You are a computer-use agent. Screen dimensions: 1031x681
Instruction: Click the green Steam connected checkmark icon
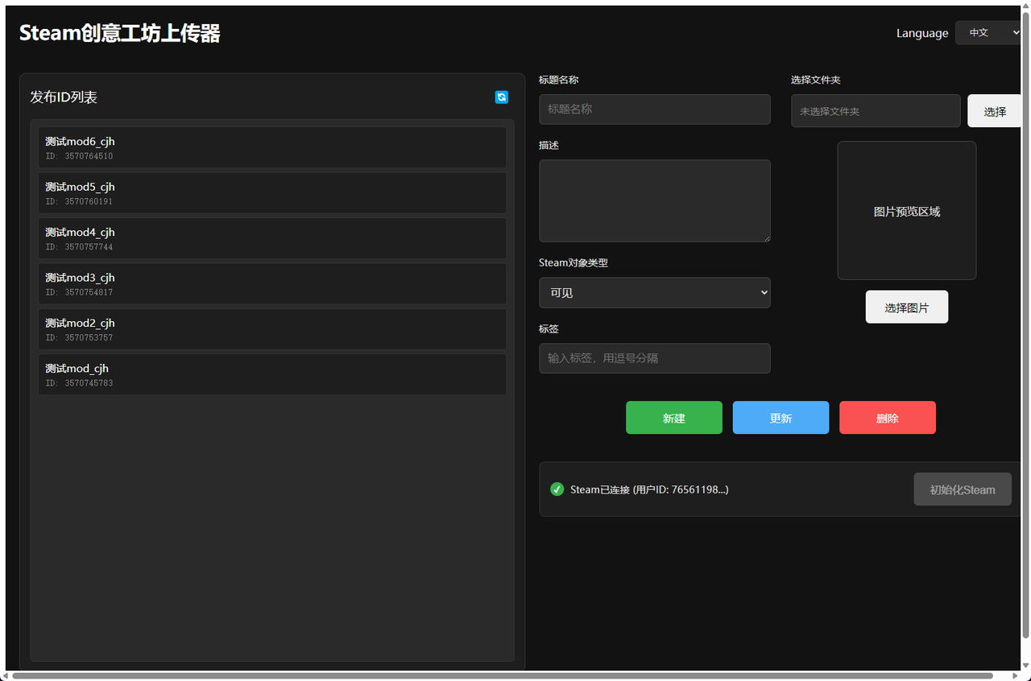[x=557, y=489]
